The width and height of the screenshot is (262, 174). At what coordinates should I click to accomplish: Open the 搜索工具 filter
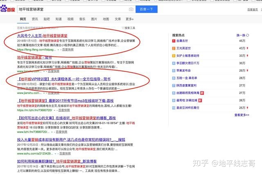coord(129,28)
